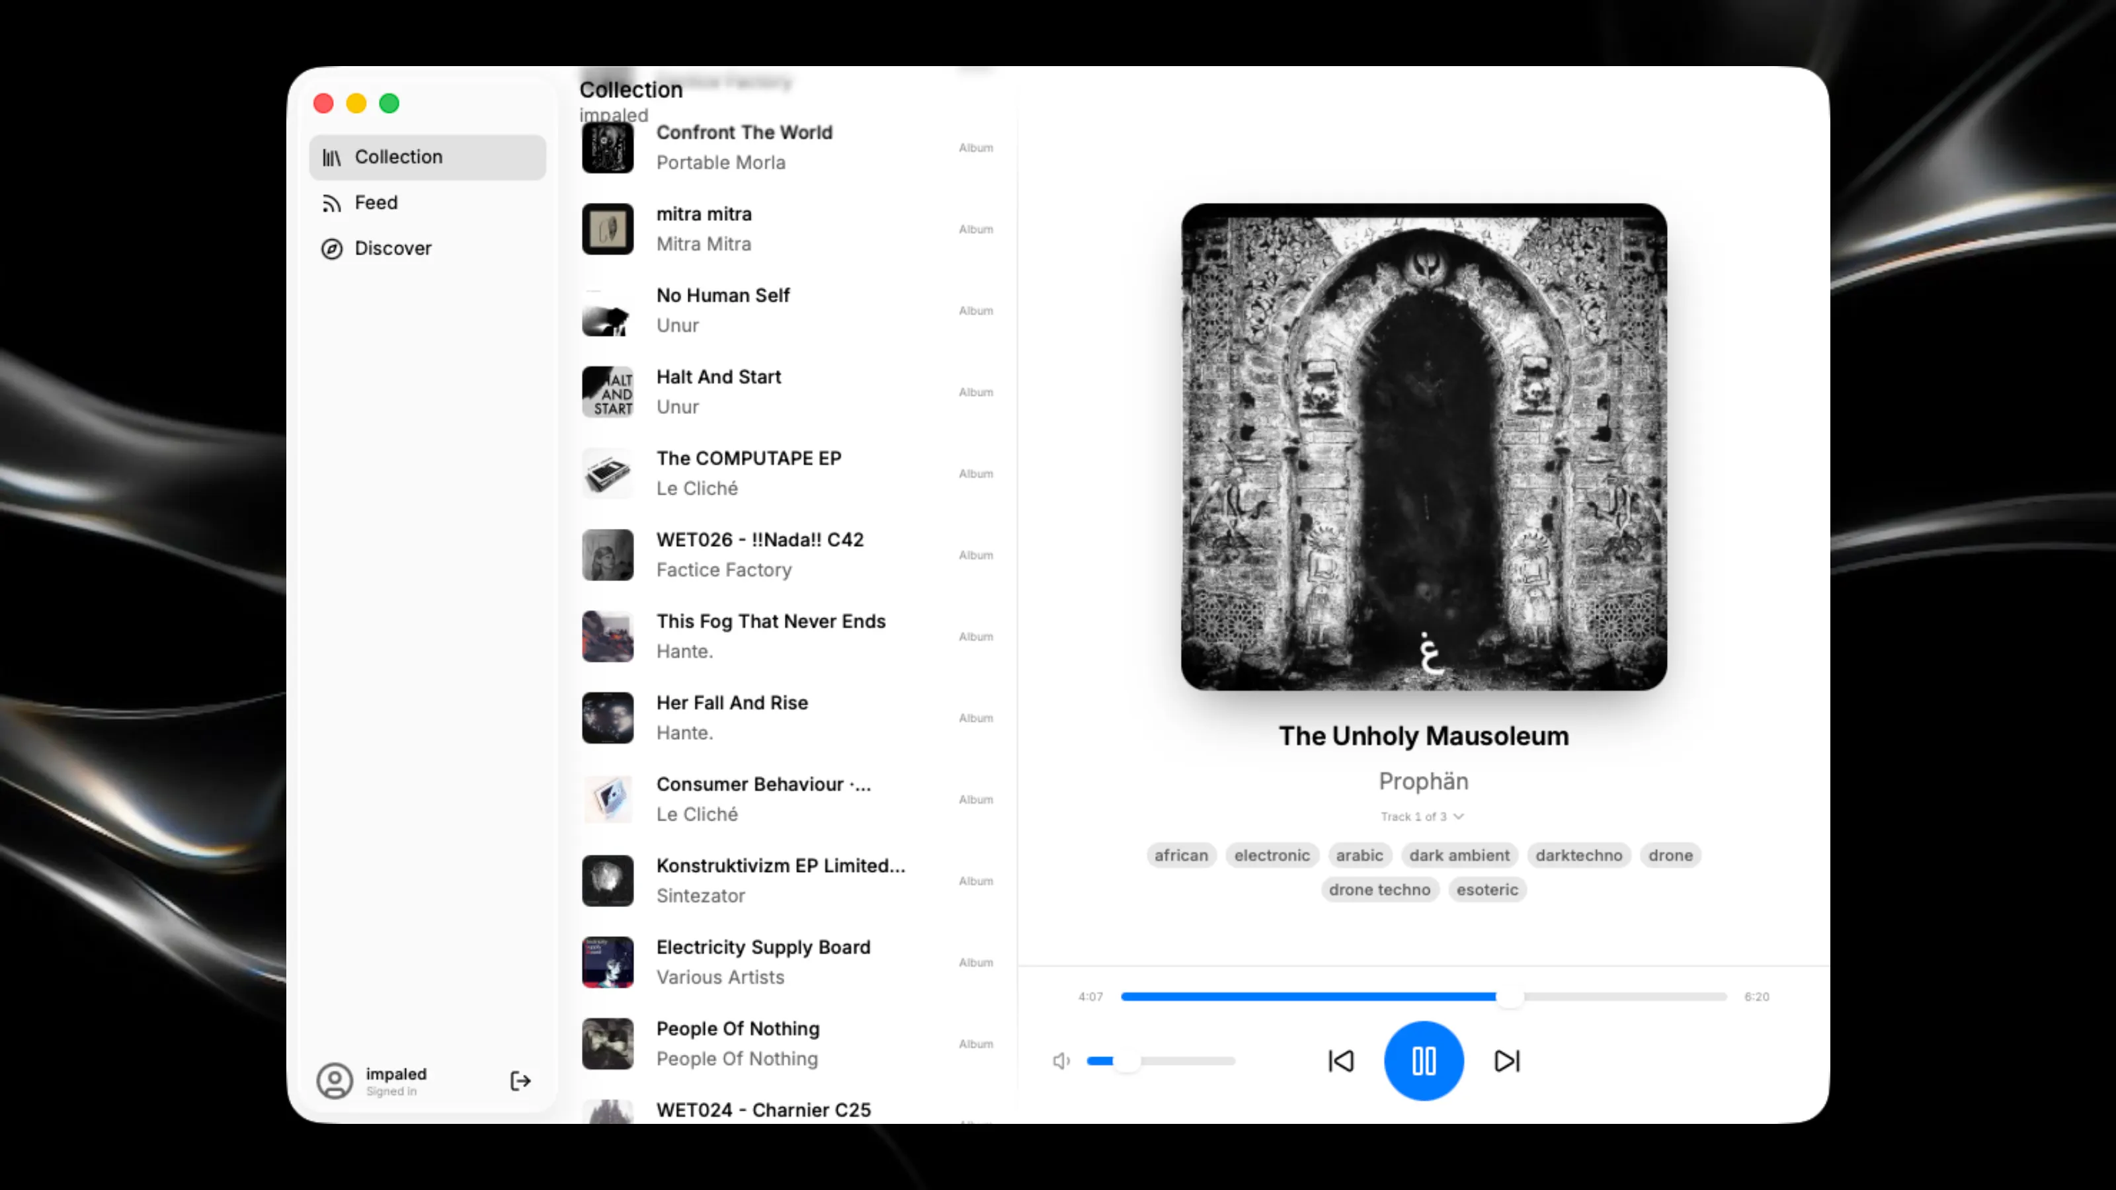Image resolution: width=2116 pixels, height=1190 pixels.
Task: Select This Fog That Never Ends title
Action: click(770, 621)
